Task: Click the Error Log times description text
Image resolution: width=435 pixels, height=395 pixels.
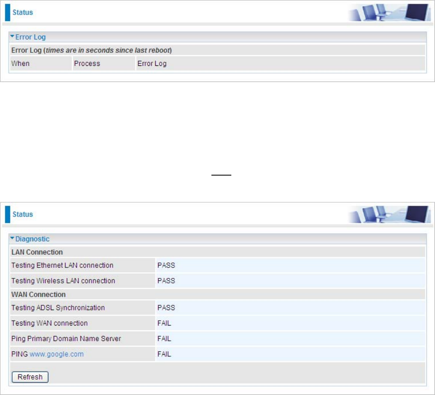Action: pos(91,50)
